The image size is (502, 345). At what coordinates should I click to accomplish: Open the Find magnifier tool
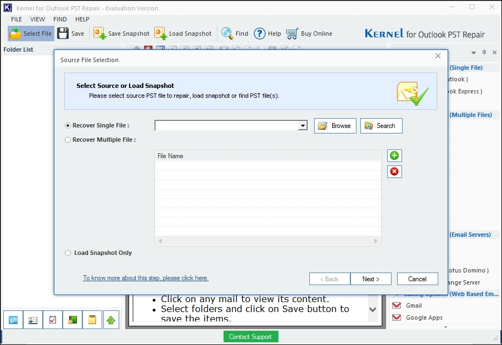[x=227, y=34]
